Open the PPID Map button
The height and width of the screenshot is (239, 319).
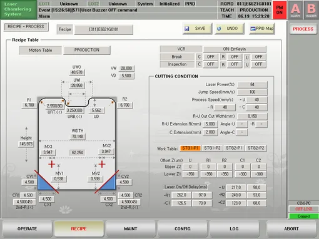[262, 29]
